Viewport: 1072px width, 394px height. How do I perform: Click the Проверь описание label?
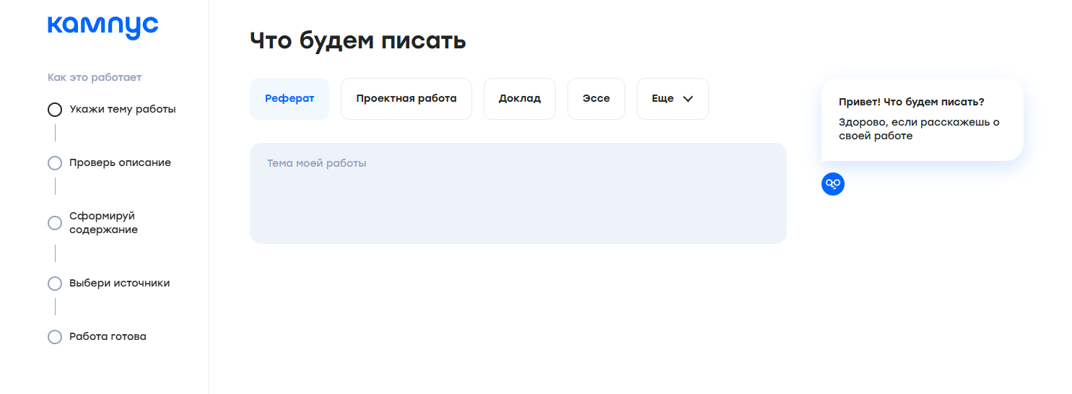pyautogui.click(x=121, y=163)
